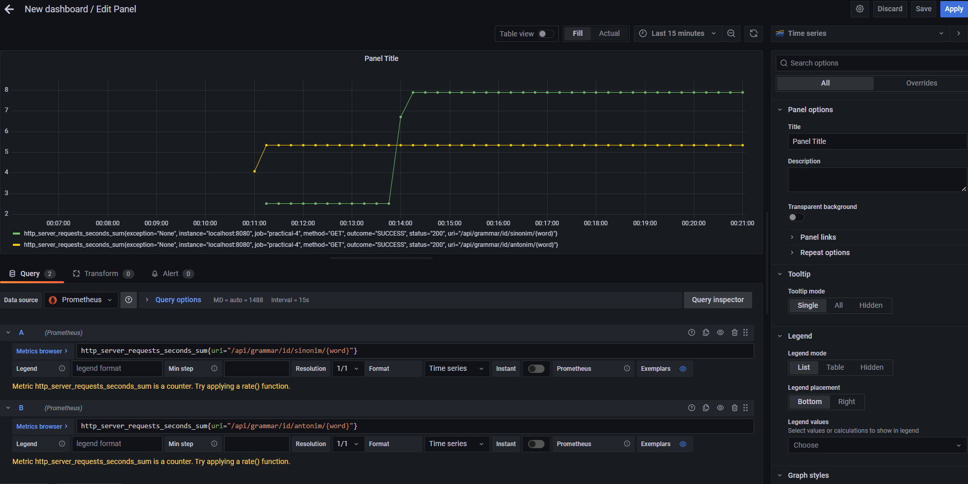Open Resolution dropdown in query A
The height and width of the screenshot is (484, 968).
click(x=348, y=369)
